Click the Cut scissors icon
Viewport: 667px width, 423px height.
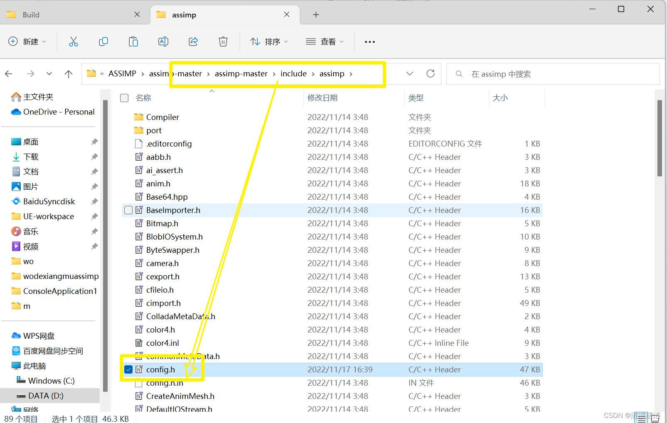(74, 42)
